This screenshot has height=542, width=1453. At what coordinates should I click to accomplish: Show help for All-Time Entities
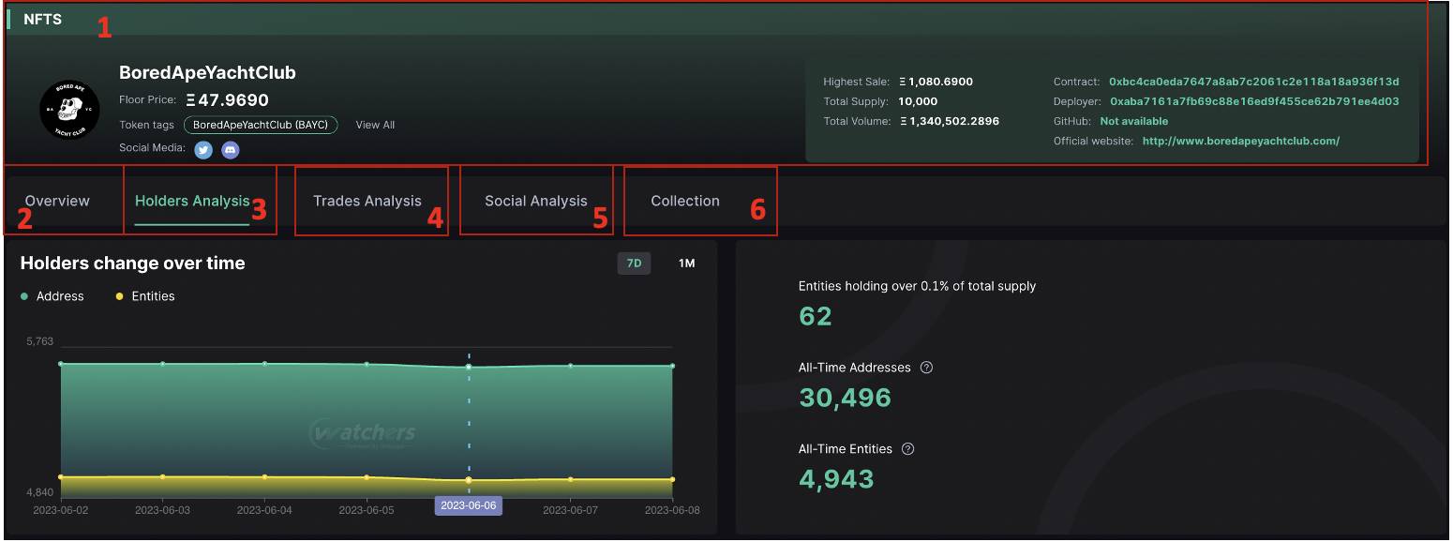pos(907,449)
